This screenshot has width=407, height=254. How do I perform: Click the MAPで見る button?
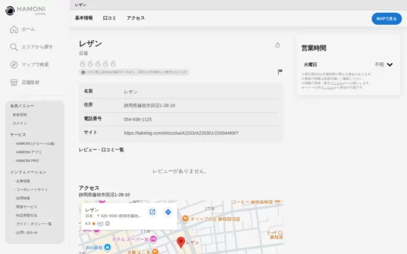click(x=387, y=19)
